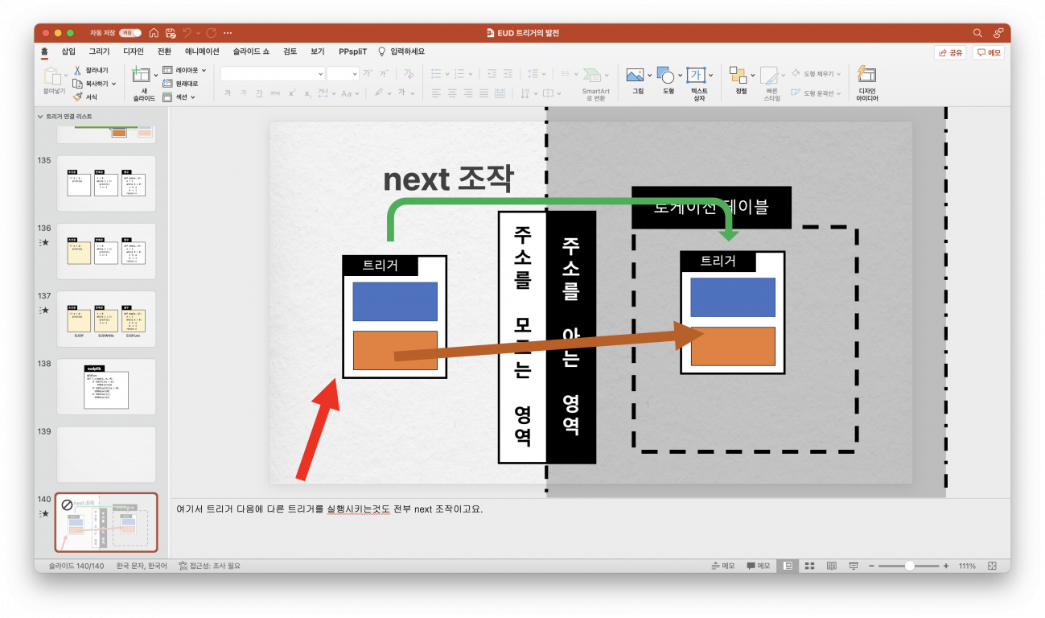Insert a picture with 그림
1045x618 pixels.
tap(637, 81)
